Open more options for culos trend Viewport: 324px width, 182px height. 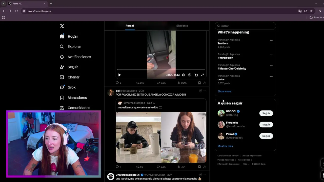coord(271,77)
